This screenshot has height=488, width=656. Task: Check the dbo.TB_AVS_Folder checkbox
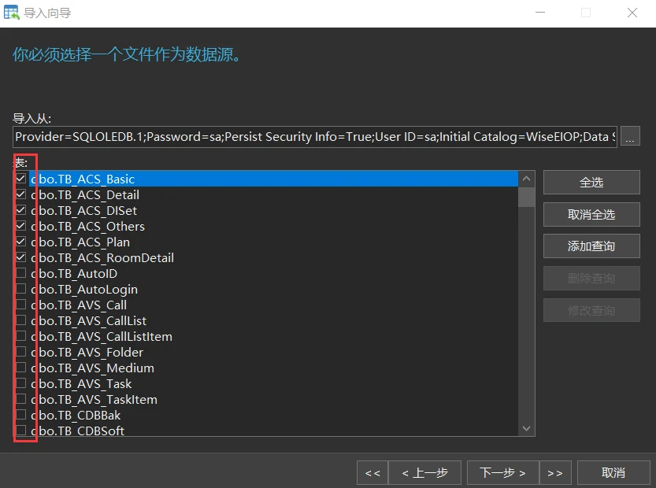pos(21,352)
